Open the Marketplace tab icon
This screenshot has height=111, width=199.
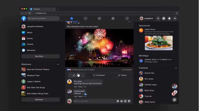99,18
